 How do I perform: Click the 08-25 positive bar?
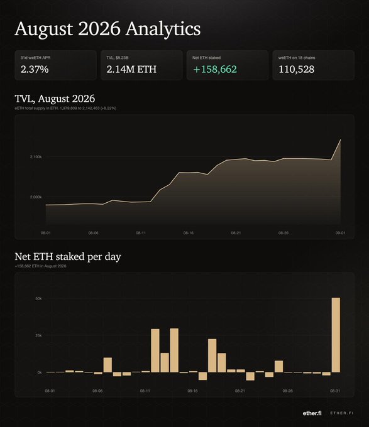[x=279, y=367]
